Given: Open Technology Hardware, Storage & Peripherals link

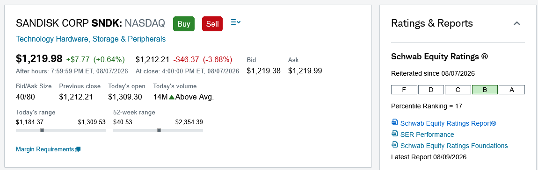Looking at the screenshot, I should (91, 39).
